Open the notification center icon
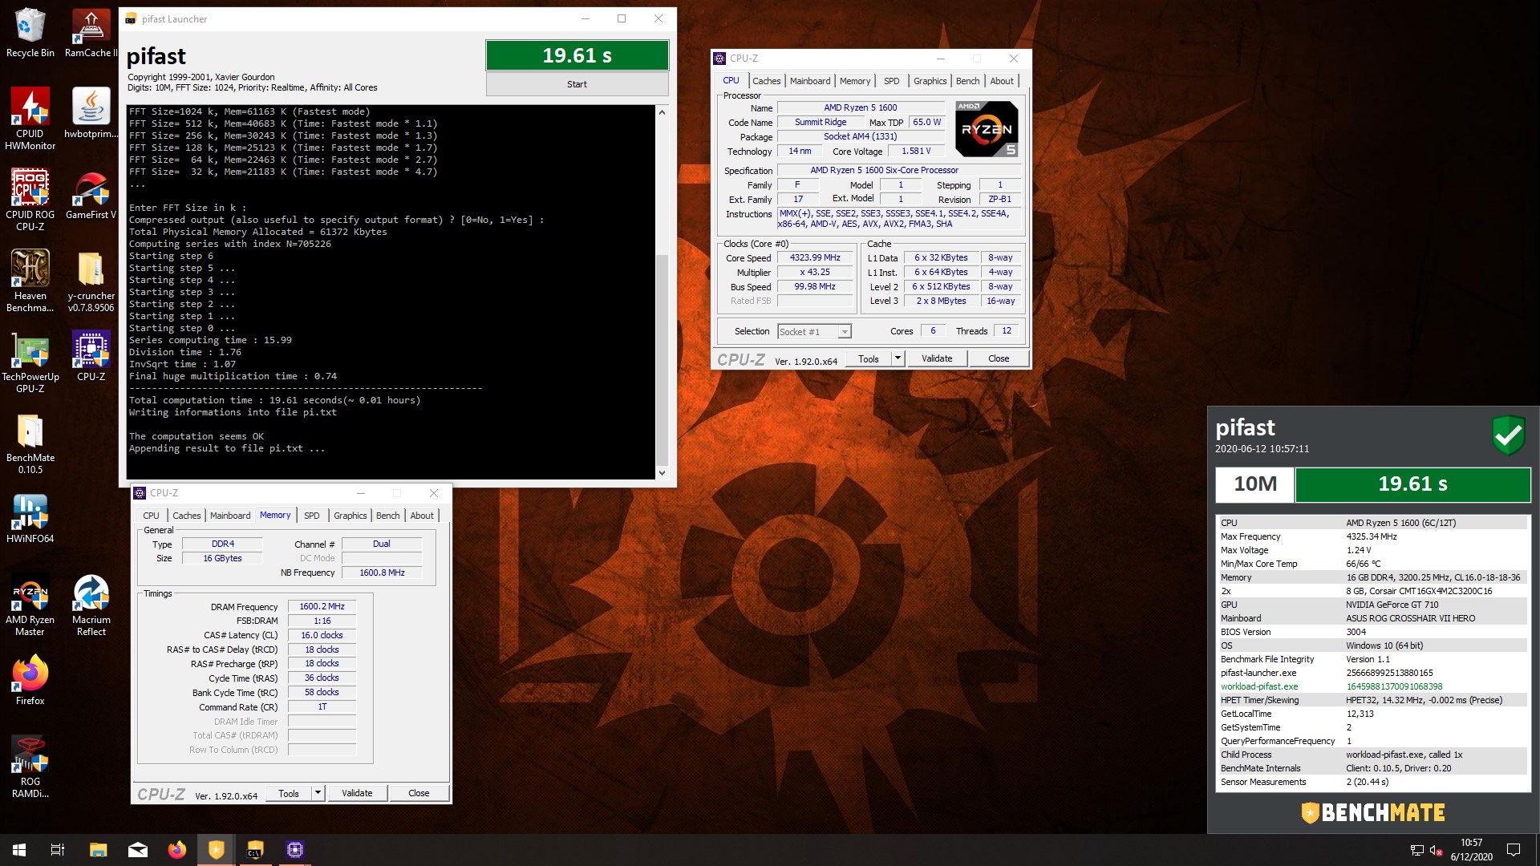 [x=1514, y=850]
